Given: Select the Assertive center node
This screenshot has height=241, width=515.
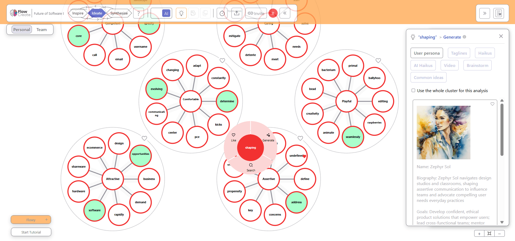Looking at the screenshot, I should coord(269,179).
